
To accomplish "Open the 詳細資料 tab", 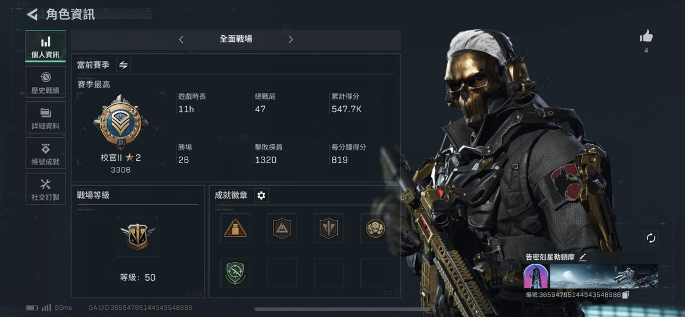I will [45, 117].
